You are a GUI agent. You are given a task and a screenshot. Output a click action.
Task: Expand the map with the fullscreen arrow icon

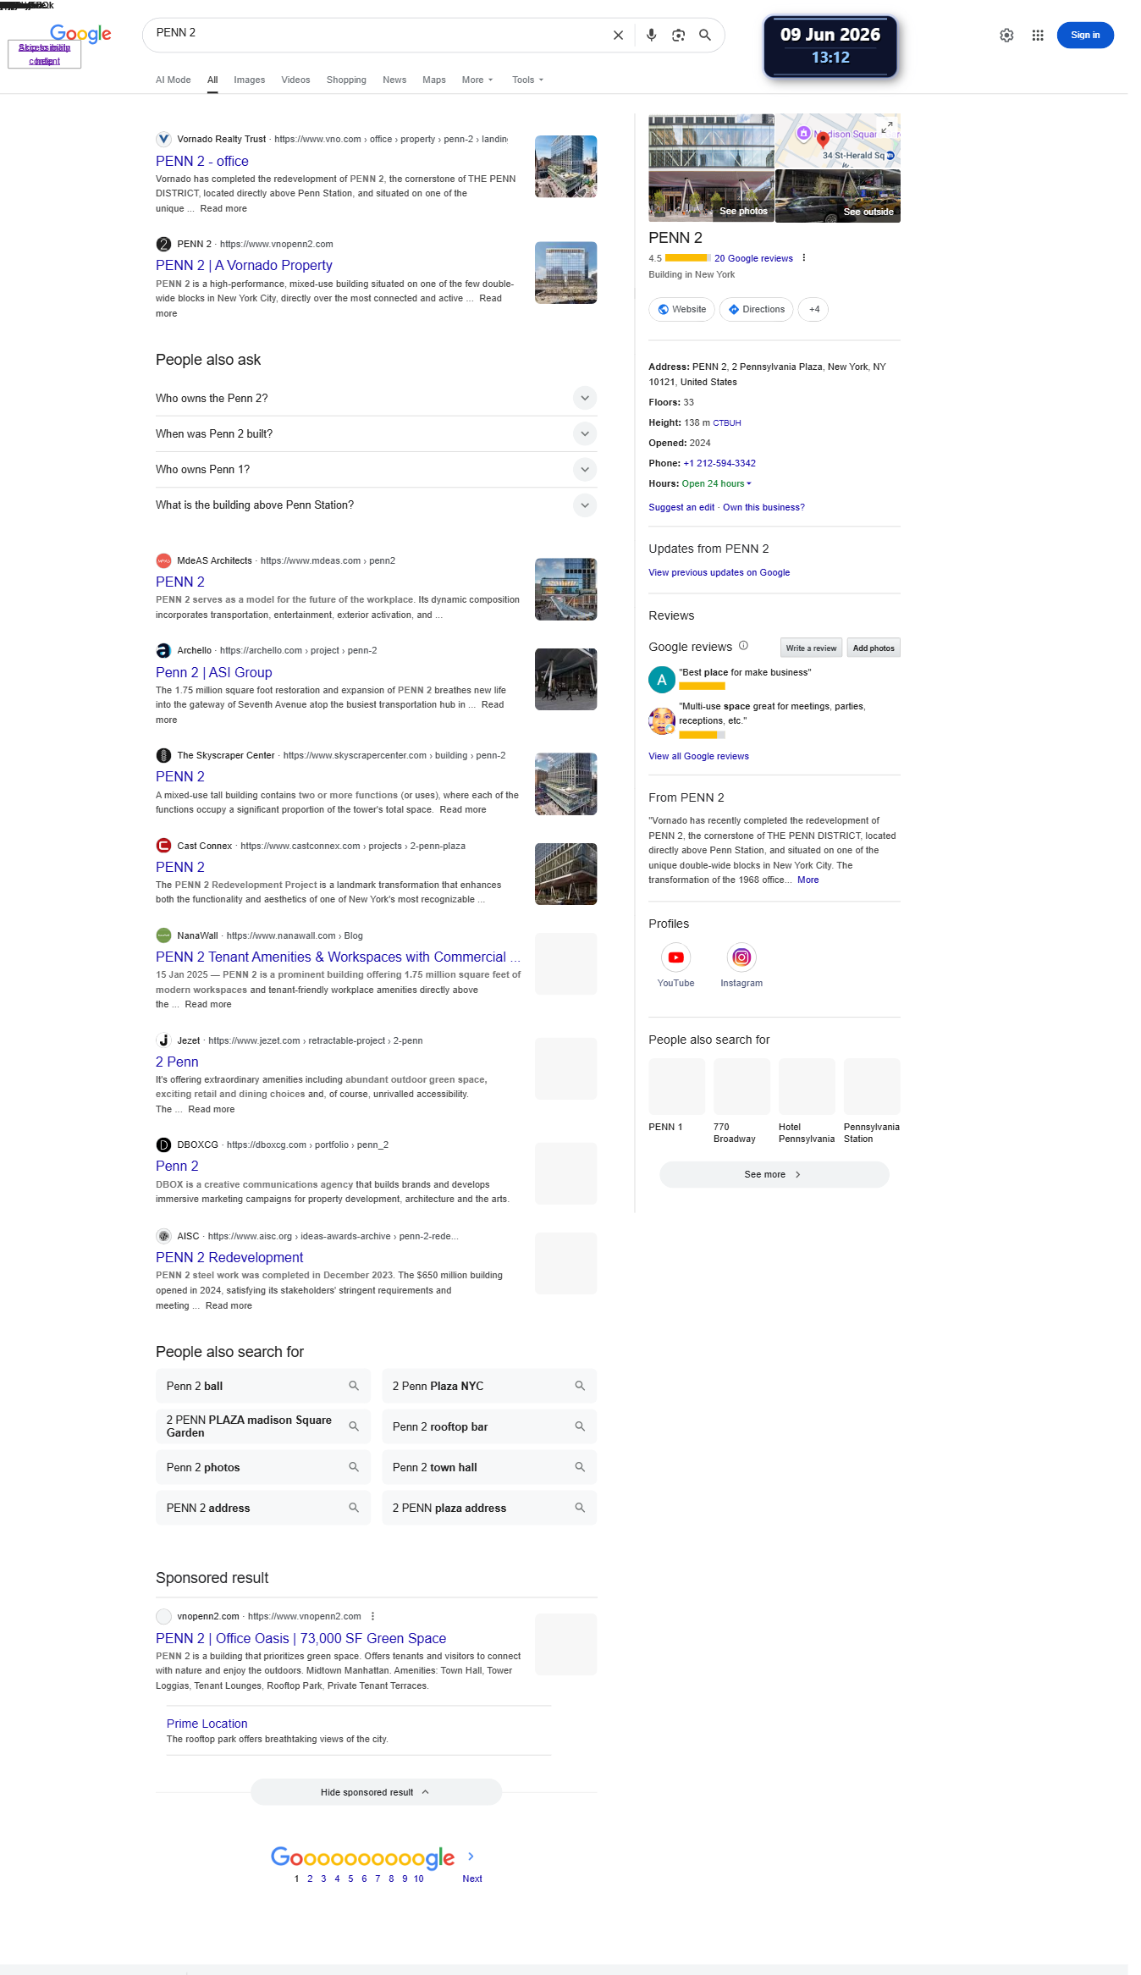887,127
